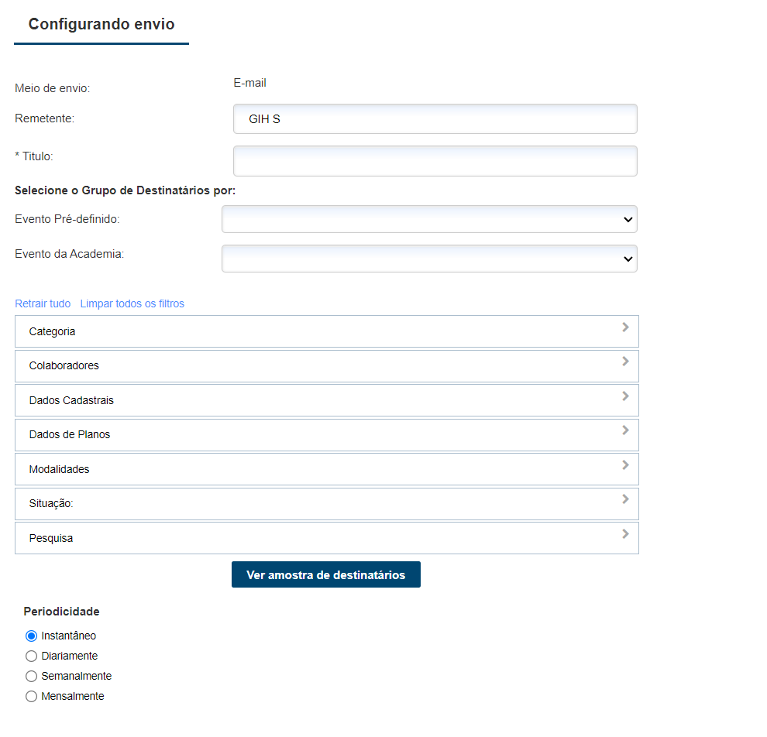
Task: Click the Modalidades chevron arrow icon
Action: (x=625, y=465)
